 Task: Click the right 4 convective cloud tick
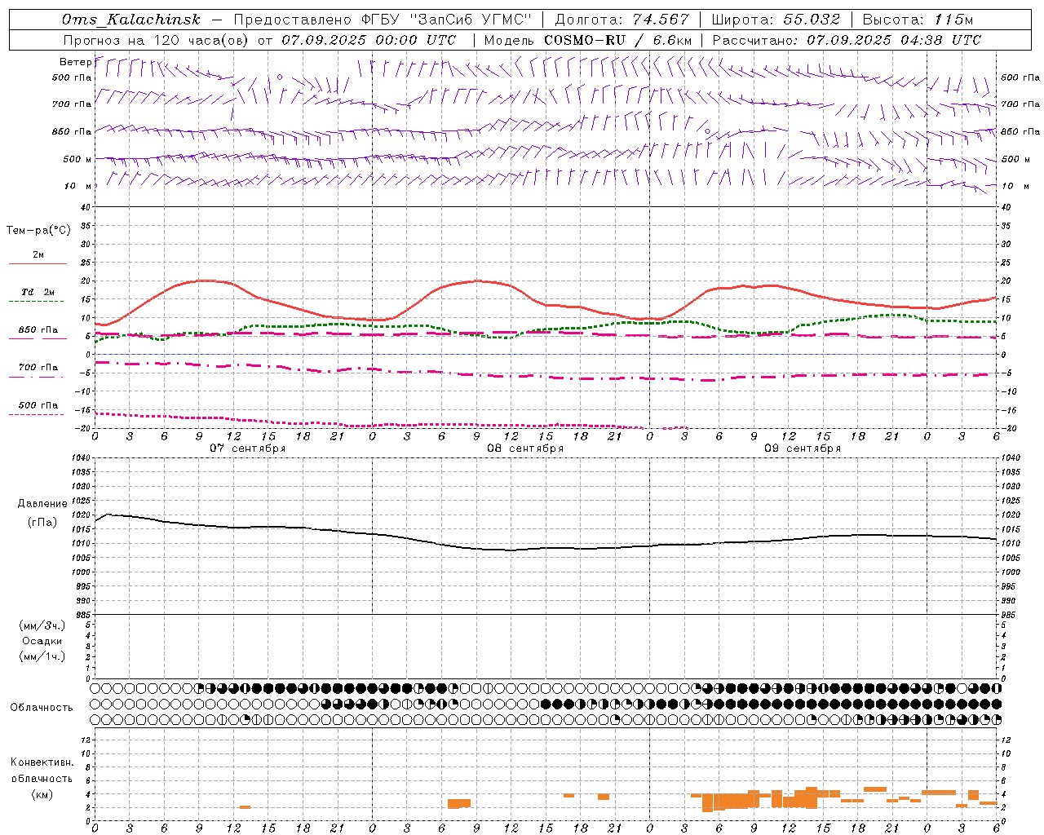click(x=1005, y=793)
